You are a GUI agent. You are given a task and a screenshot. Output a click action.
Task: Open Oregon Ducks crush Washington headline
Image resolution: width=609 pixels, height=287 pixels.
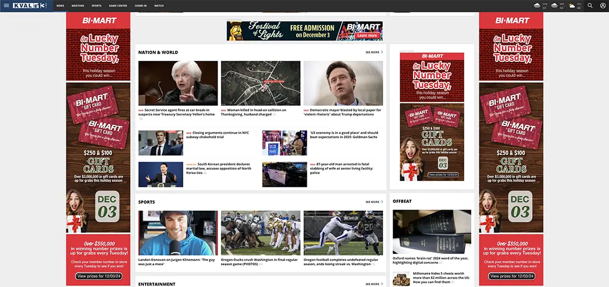pyautogui.click(x=260, y=262)
